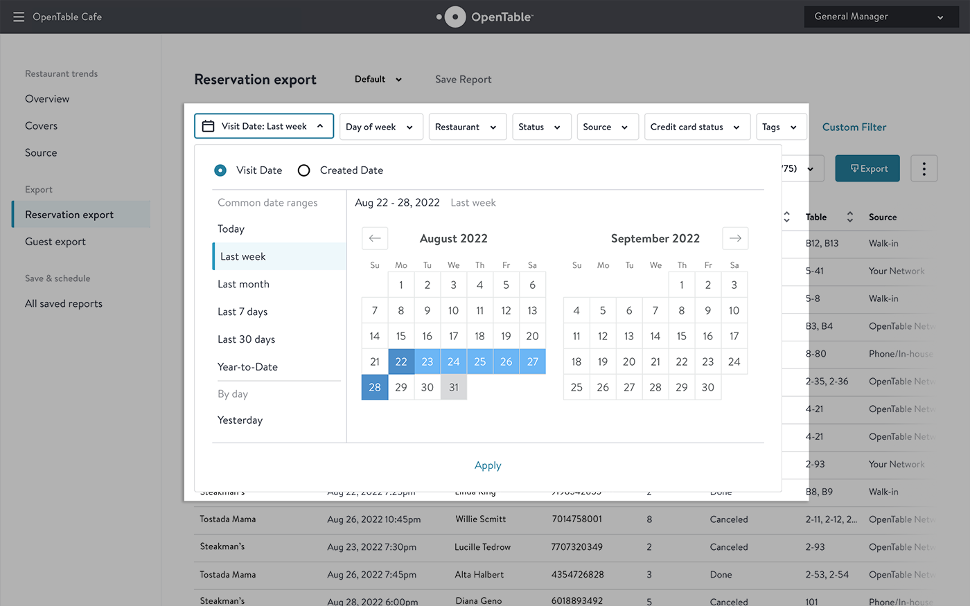Image resolution: width=970 pixels, height=606 pixels.
Task: Select the Last week date range
Action: 279,256
